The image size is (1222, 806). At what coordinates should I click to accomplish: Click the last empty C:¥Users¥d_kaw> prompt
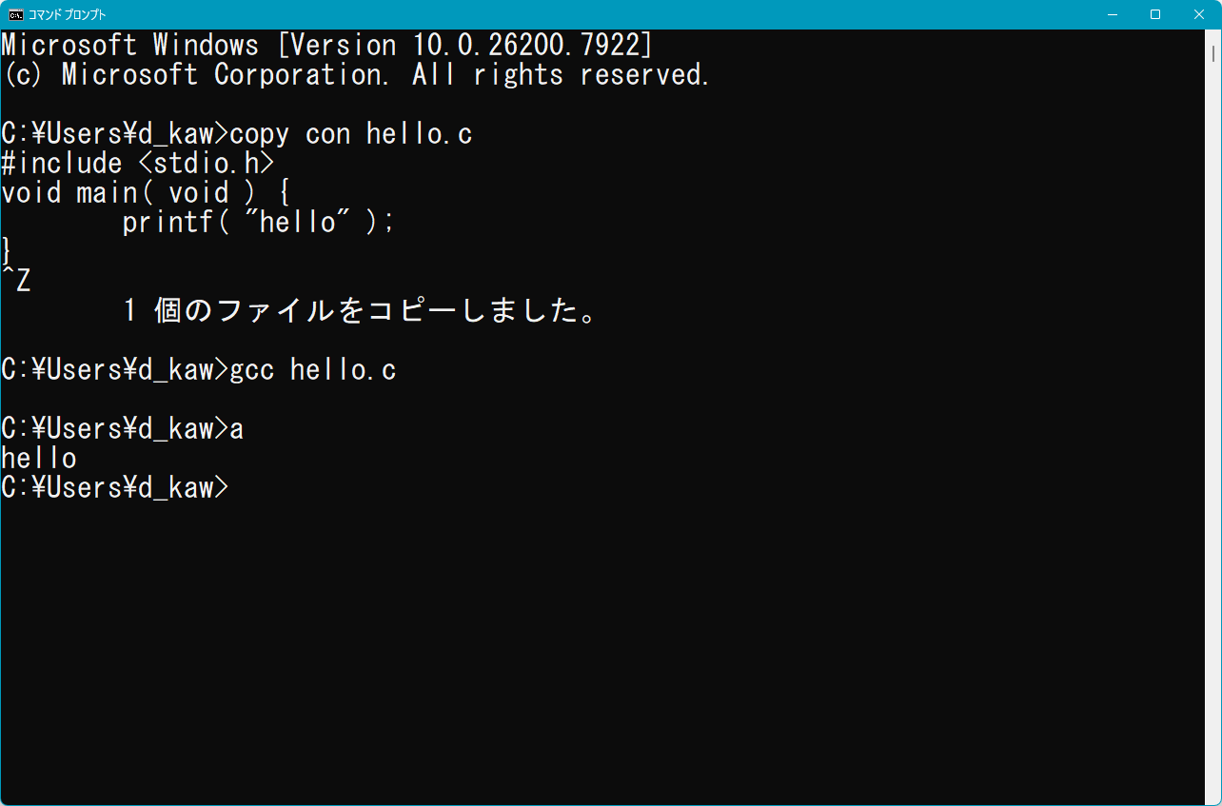(115, 488)
